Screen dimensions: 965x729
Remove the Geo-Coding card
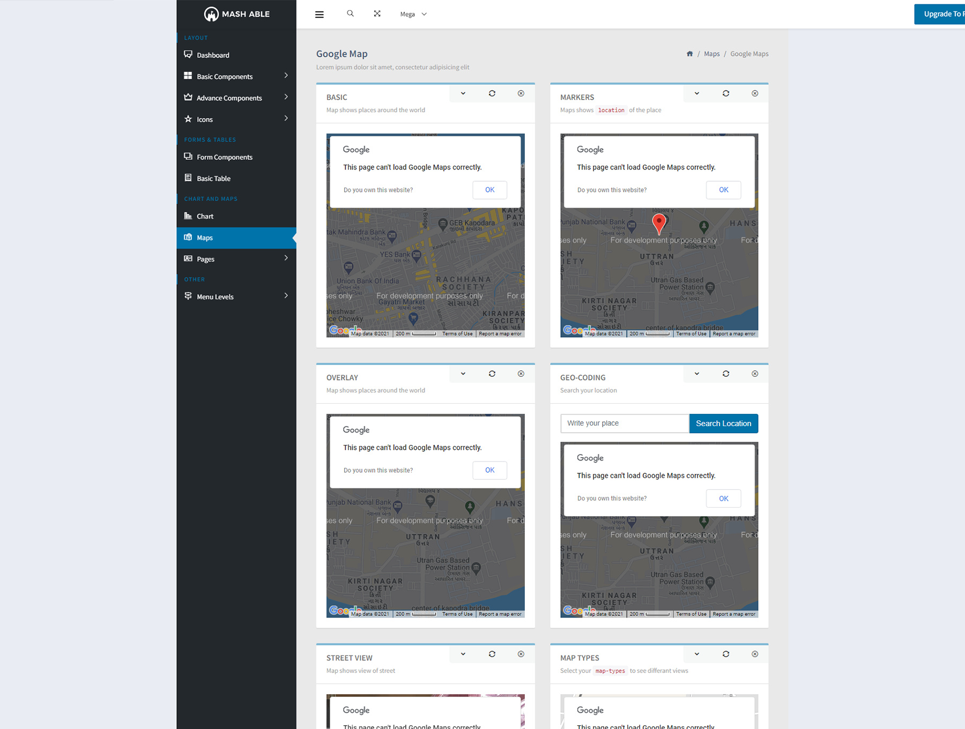click(x=754, y=374)
